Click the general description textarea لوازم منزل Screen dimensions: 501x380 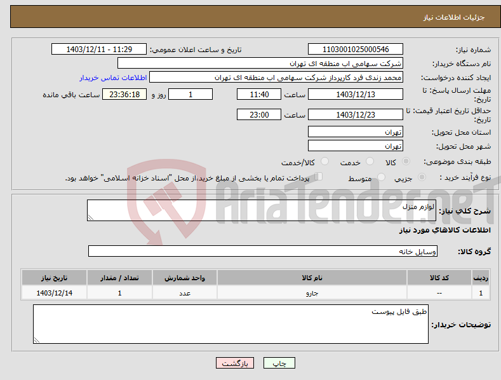pyautogui.click(x=262, y=210)
